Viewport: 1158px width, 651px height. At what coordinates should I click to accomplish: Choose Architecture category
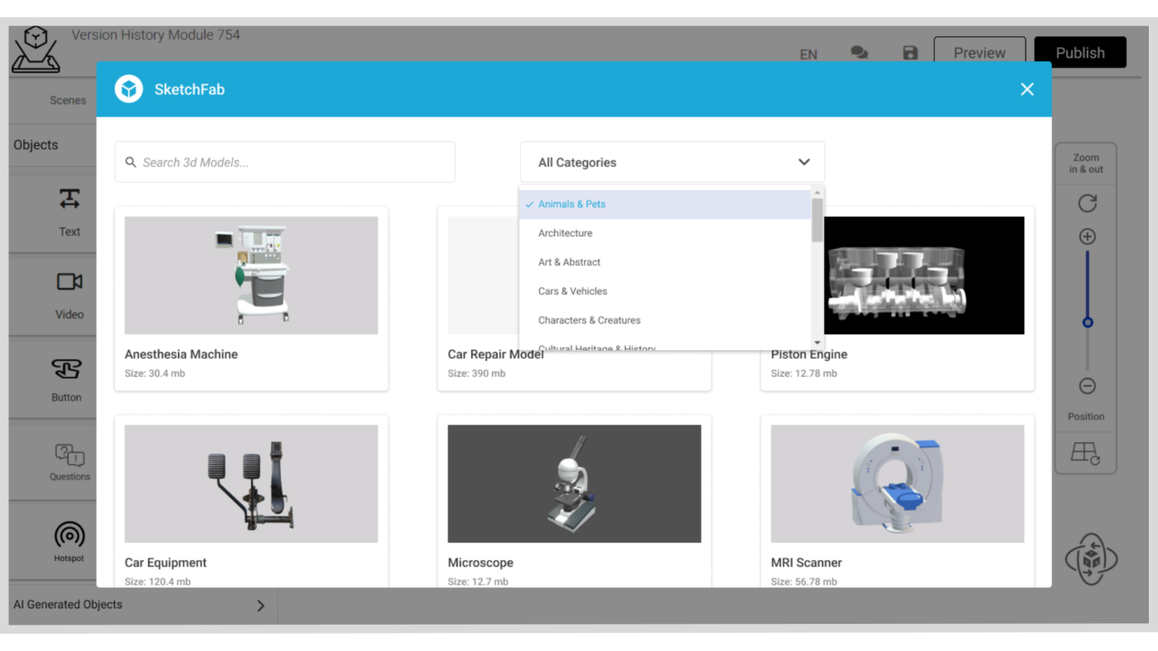[x=665, y=233]
